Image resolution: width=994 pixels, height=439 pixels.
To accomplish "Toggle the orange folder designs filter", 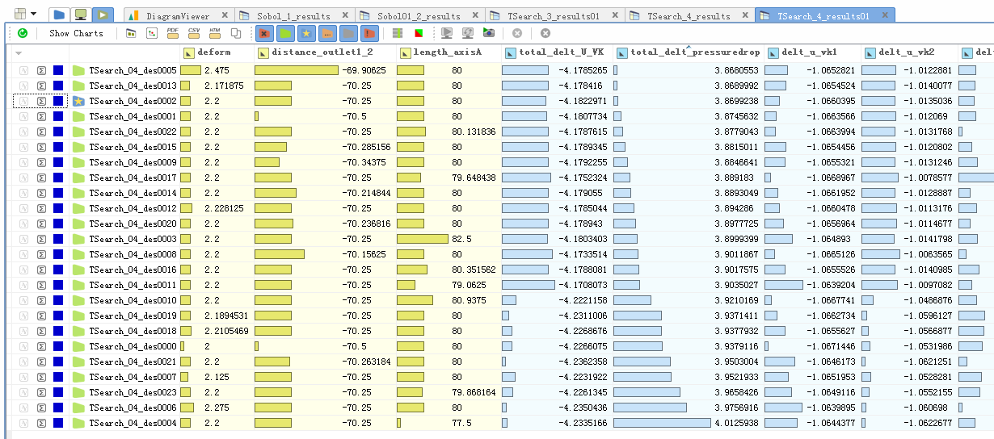I will pyautogui.click(x=327, y=33).
